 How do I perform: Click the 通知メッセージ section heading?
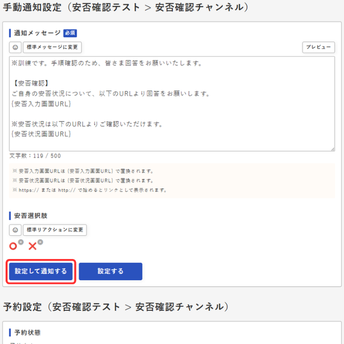[37, 33]
